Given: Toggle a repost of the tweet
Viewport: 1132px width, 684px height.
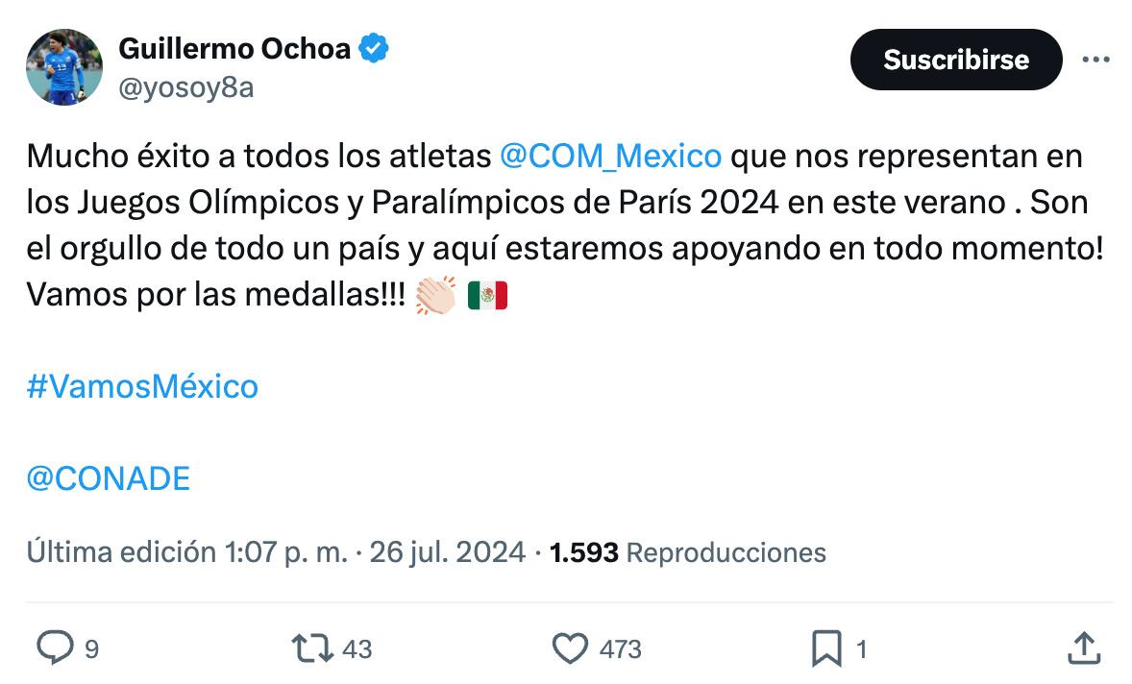Looking at the screenshot, I should pyautogui.click(x=311, y=648).
